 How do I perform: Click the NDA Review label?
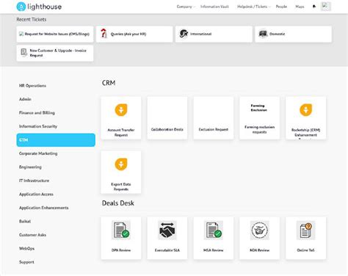[260, 250]
